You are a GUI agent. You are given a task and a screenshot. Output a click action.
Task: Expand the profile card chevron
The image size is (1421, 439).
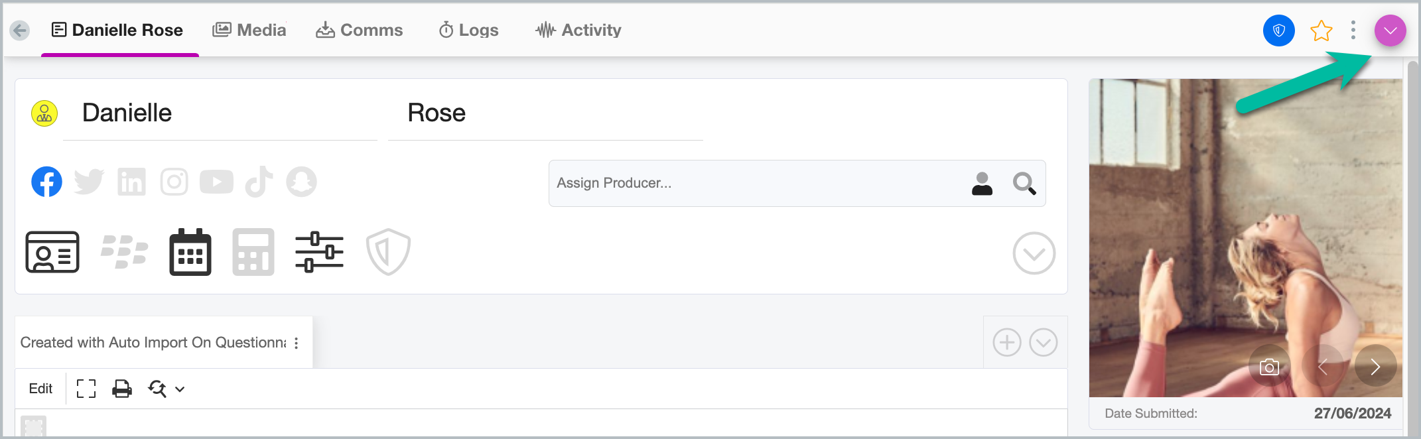pos(1034,253)
